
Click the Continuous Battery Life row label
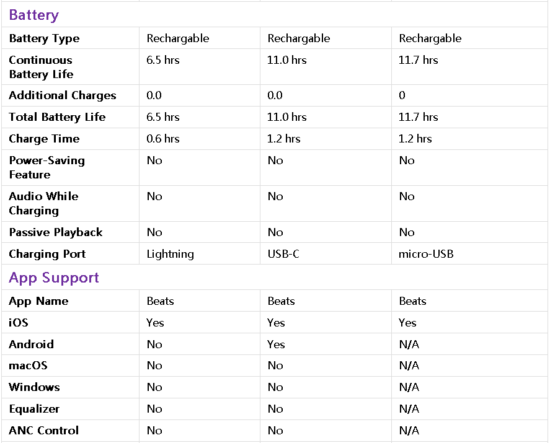pyautogui.click(x=41, y=67)
